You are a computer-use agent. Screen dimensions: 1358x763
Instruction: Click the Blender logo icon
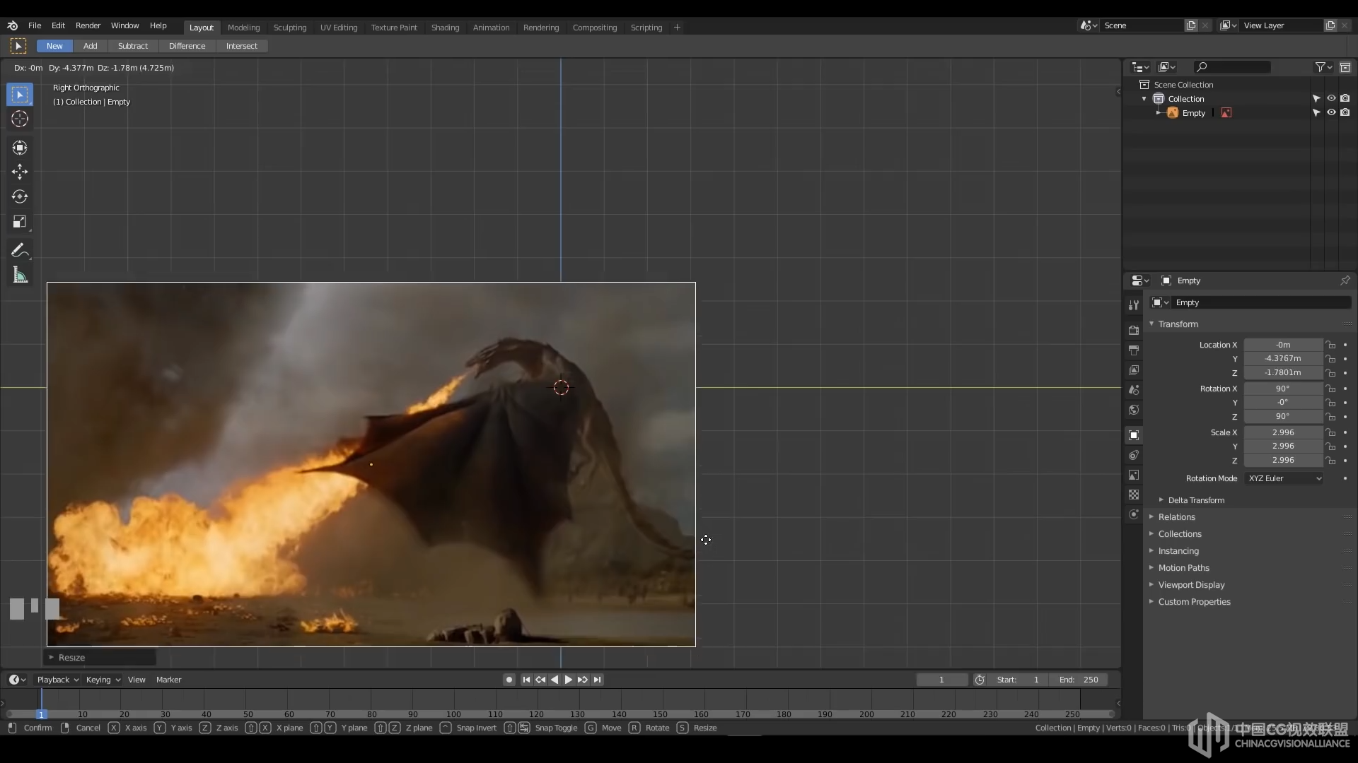pos(12,25)
